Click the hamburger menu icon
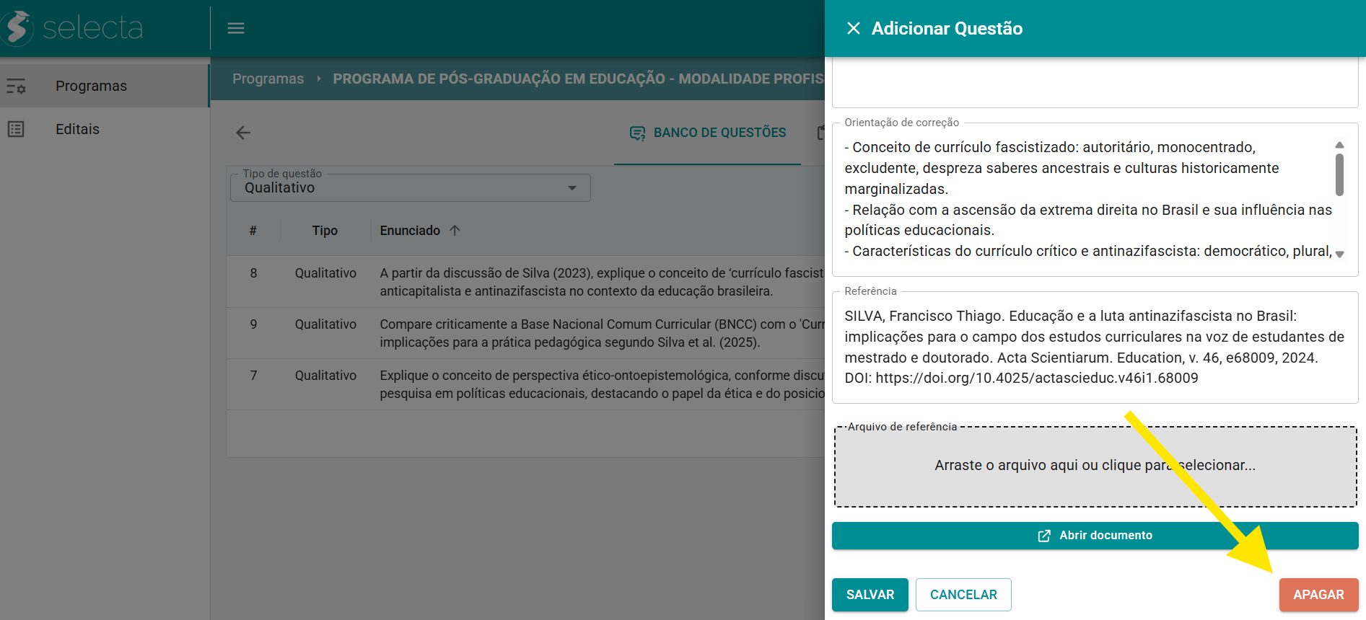Image resolution: width=1366 pixels, height=620 pixels. pyautogui.click(x=236, y=28)
